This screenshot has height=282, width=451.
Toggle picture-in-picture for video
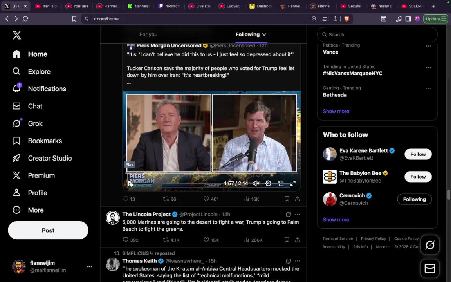coord(281,183)
